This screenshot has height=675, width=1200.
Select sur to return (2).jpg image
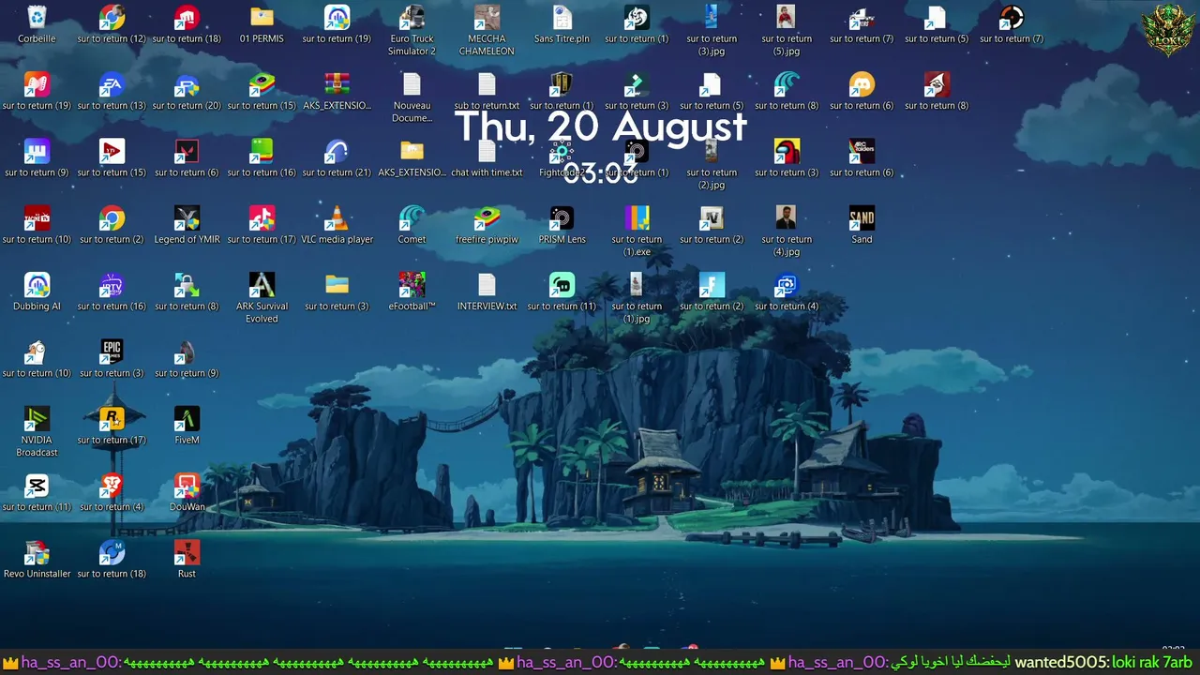[x=712, y=164]
